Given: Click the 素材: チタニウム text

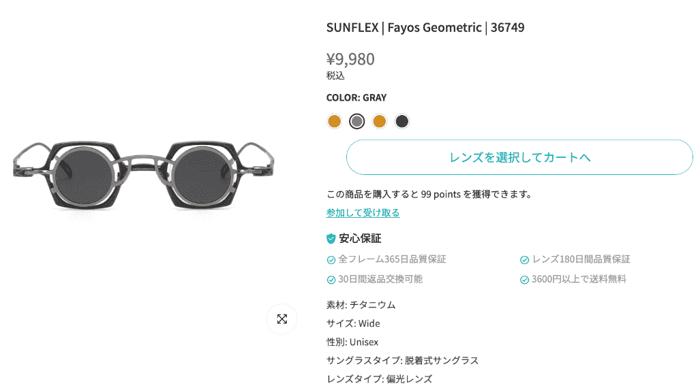Looking at the screenshot, I should (x=361, y=304).
